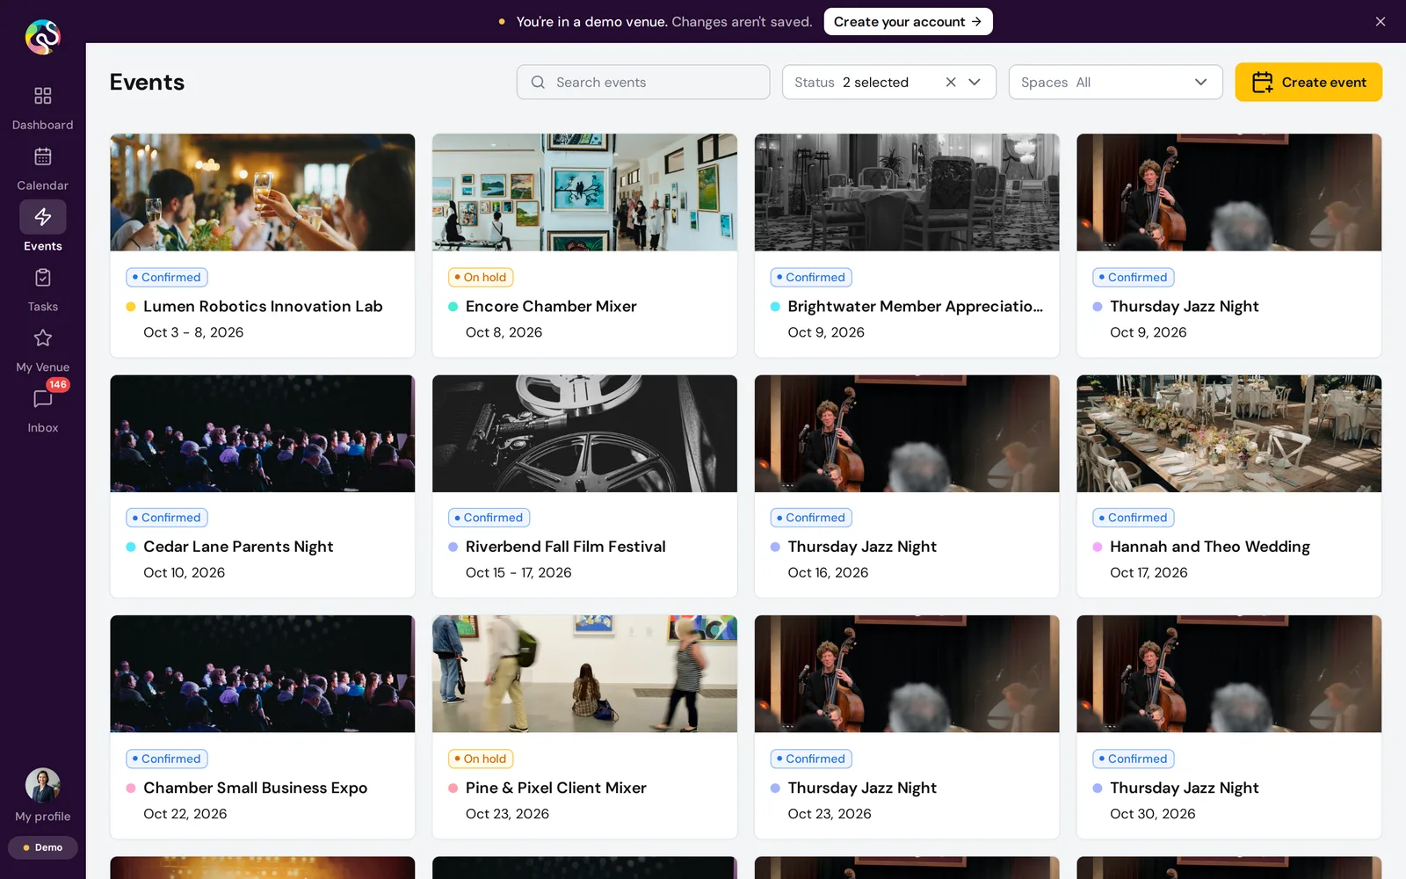
Task: Open Cedar Lane Parents Night title
Action: (238, 547)
